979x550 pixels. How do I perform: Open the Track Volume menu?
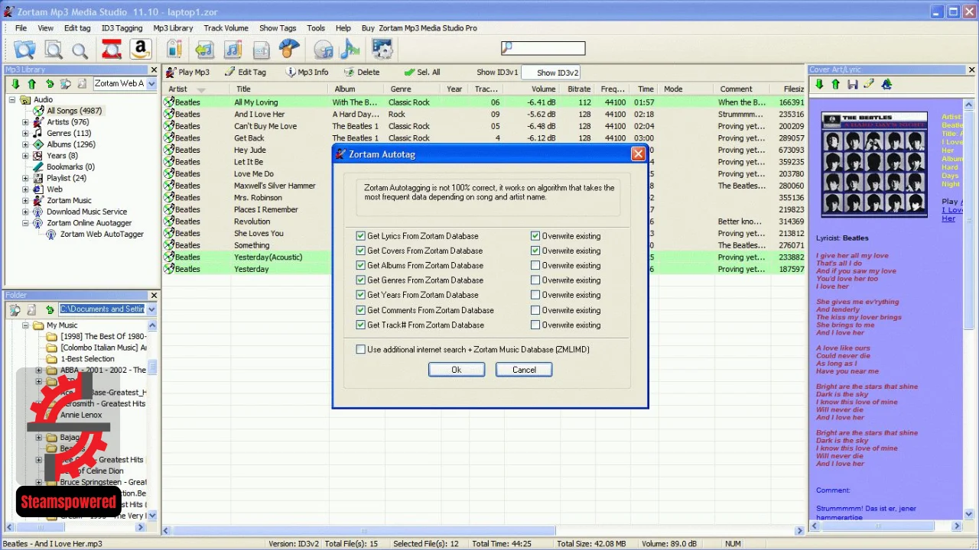[226, 28]
